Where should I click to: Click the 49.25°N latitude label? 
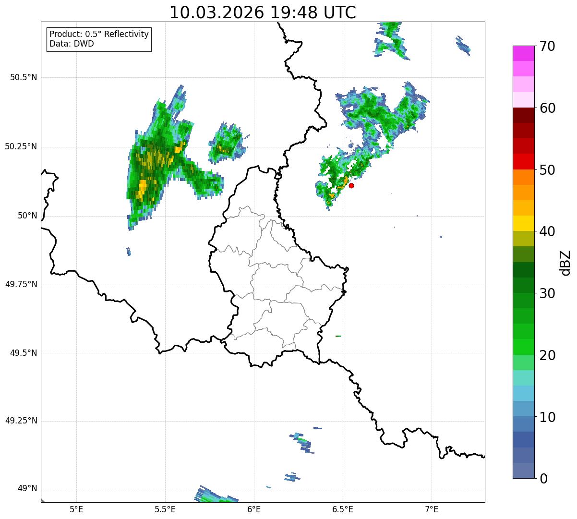coord(21,421)
